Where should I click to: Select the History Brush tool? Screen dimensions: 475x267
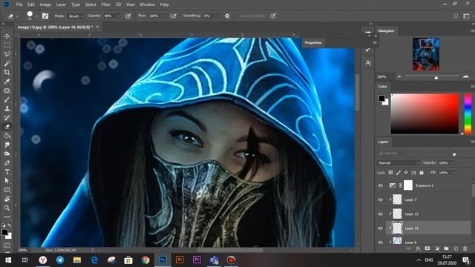click(7, 117)
